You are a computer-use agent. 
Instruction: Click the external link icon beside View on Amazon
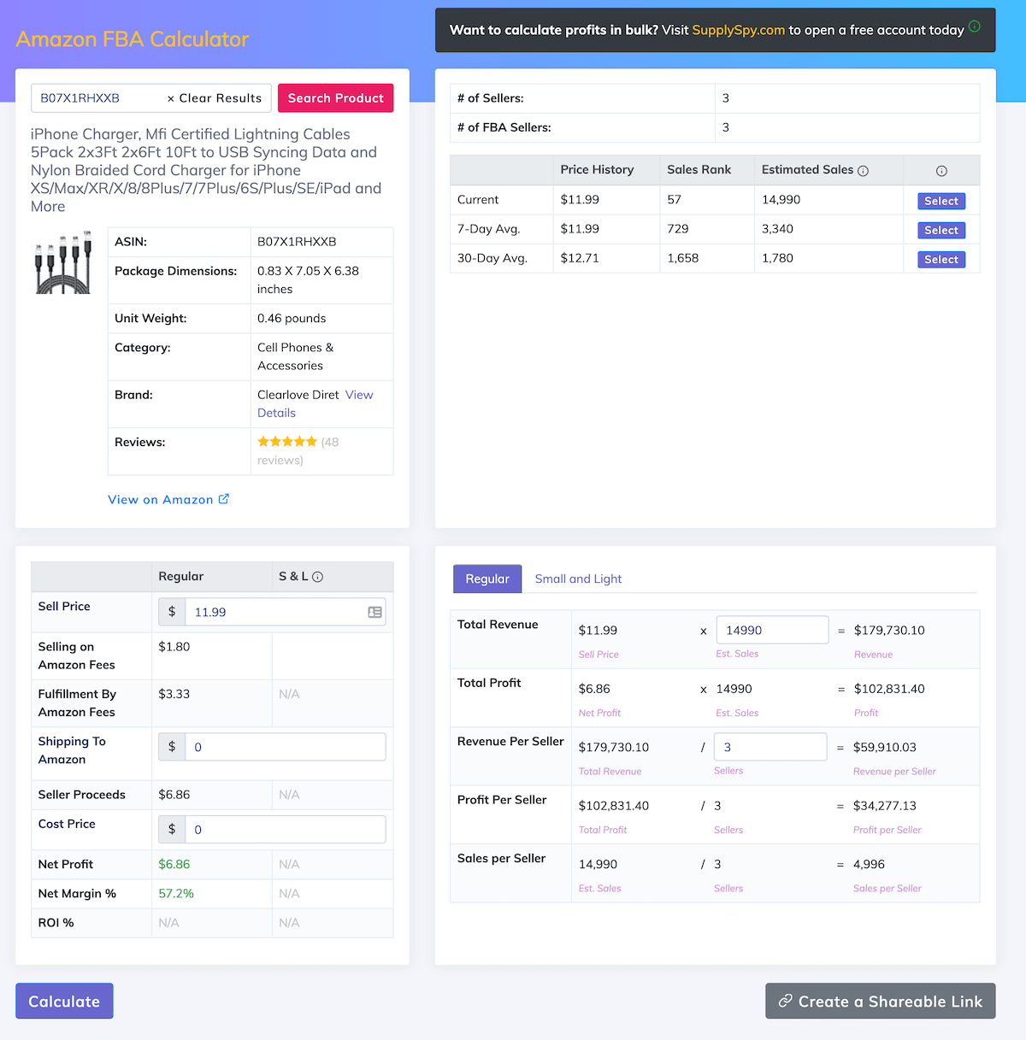click(x=224, y=499)
